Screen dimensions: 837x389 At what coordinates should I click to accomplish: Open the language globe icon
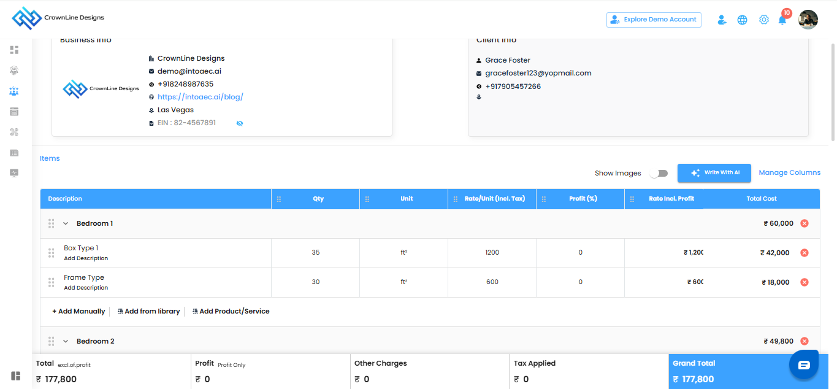[742, 20]
